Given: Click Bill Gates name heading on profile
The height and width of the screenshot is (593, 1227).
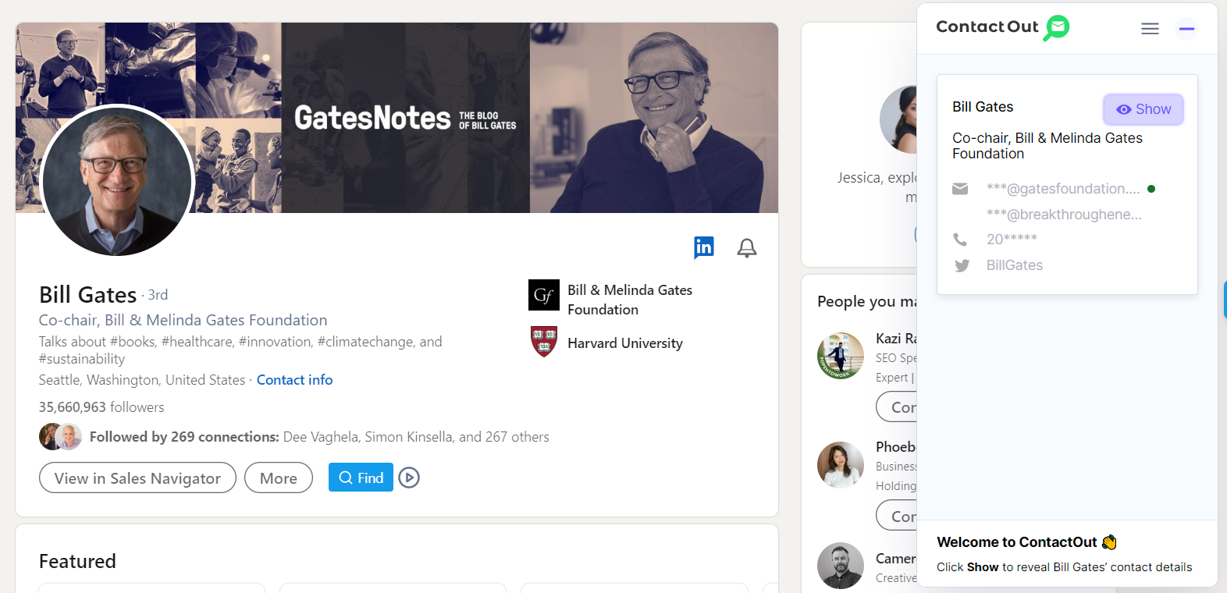Looking at the screenshot, I should point(88,295).
